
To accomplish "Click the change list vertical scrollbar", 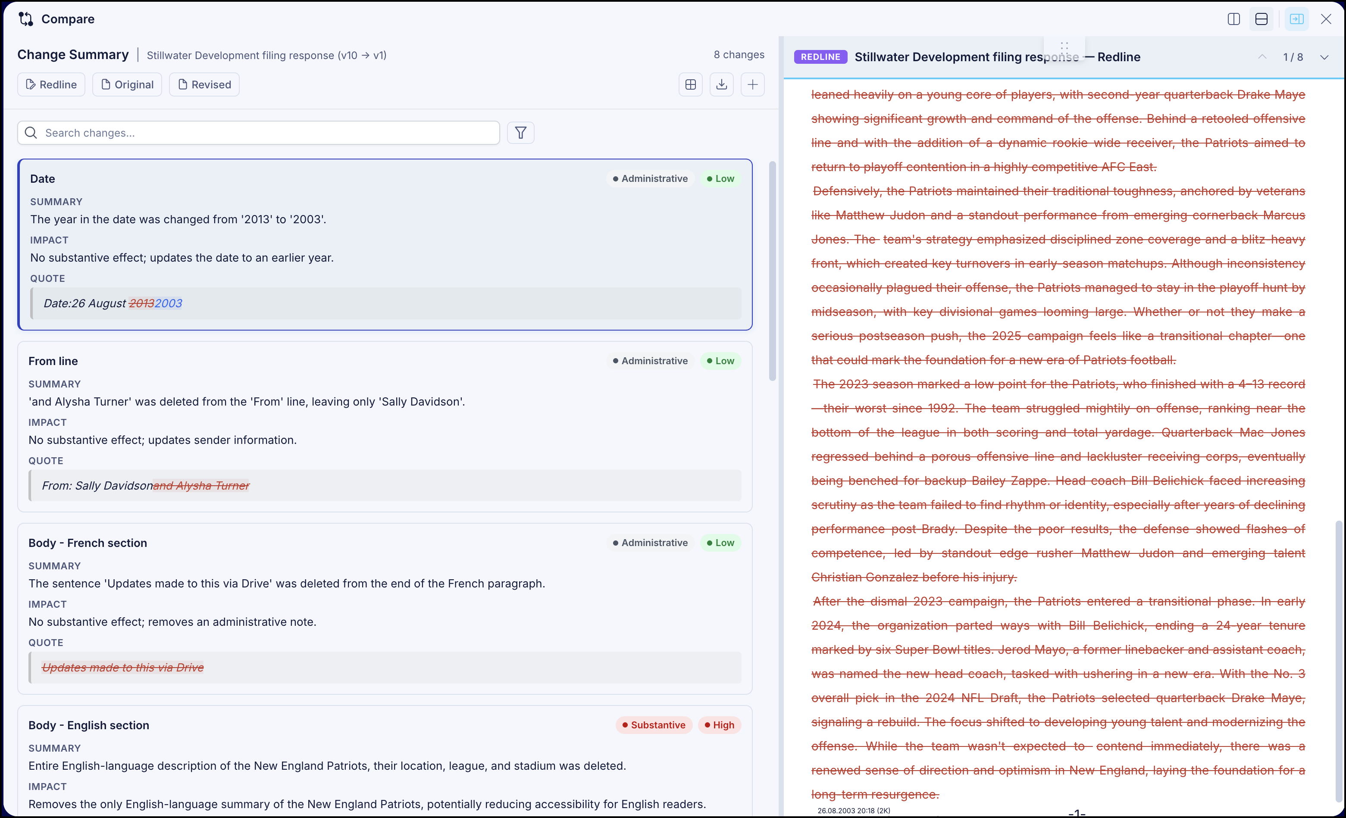I will (x=773, y=271).
